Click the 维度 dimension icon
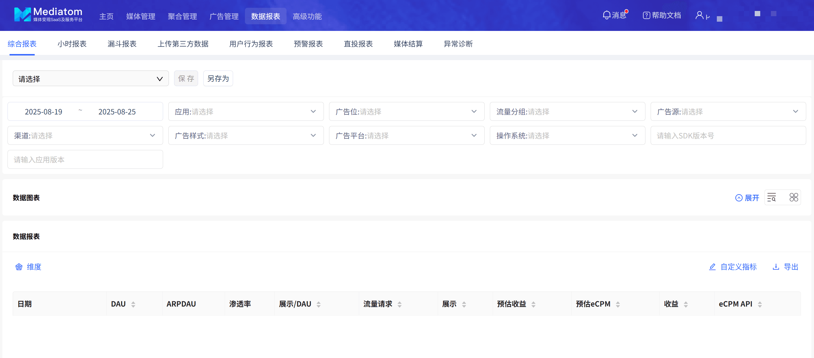The height and width of the screenshot is (358, 814). [x=19, y=267]
